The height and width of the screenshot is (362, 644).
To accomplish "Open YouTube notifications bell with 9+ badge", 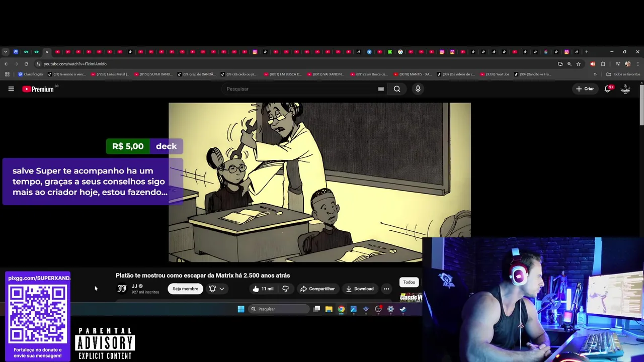I will tap(608, 88).
